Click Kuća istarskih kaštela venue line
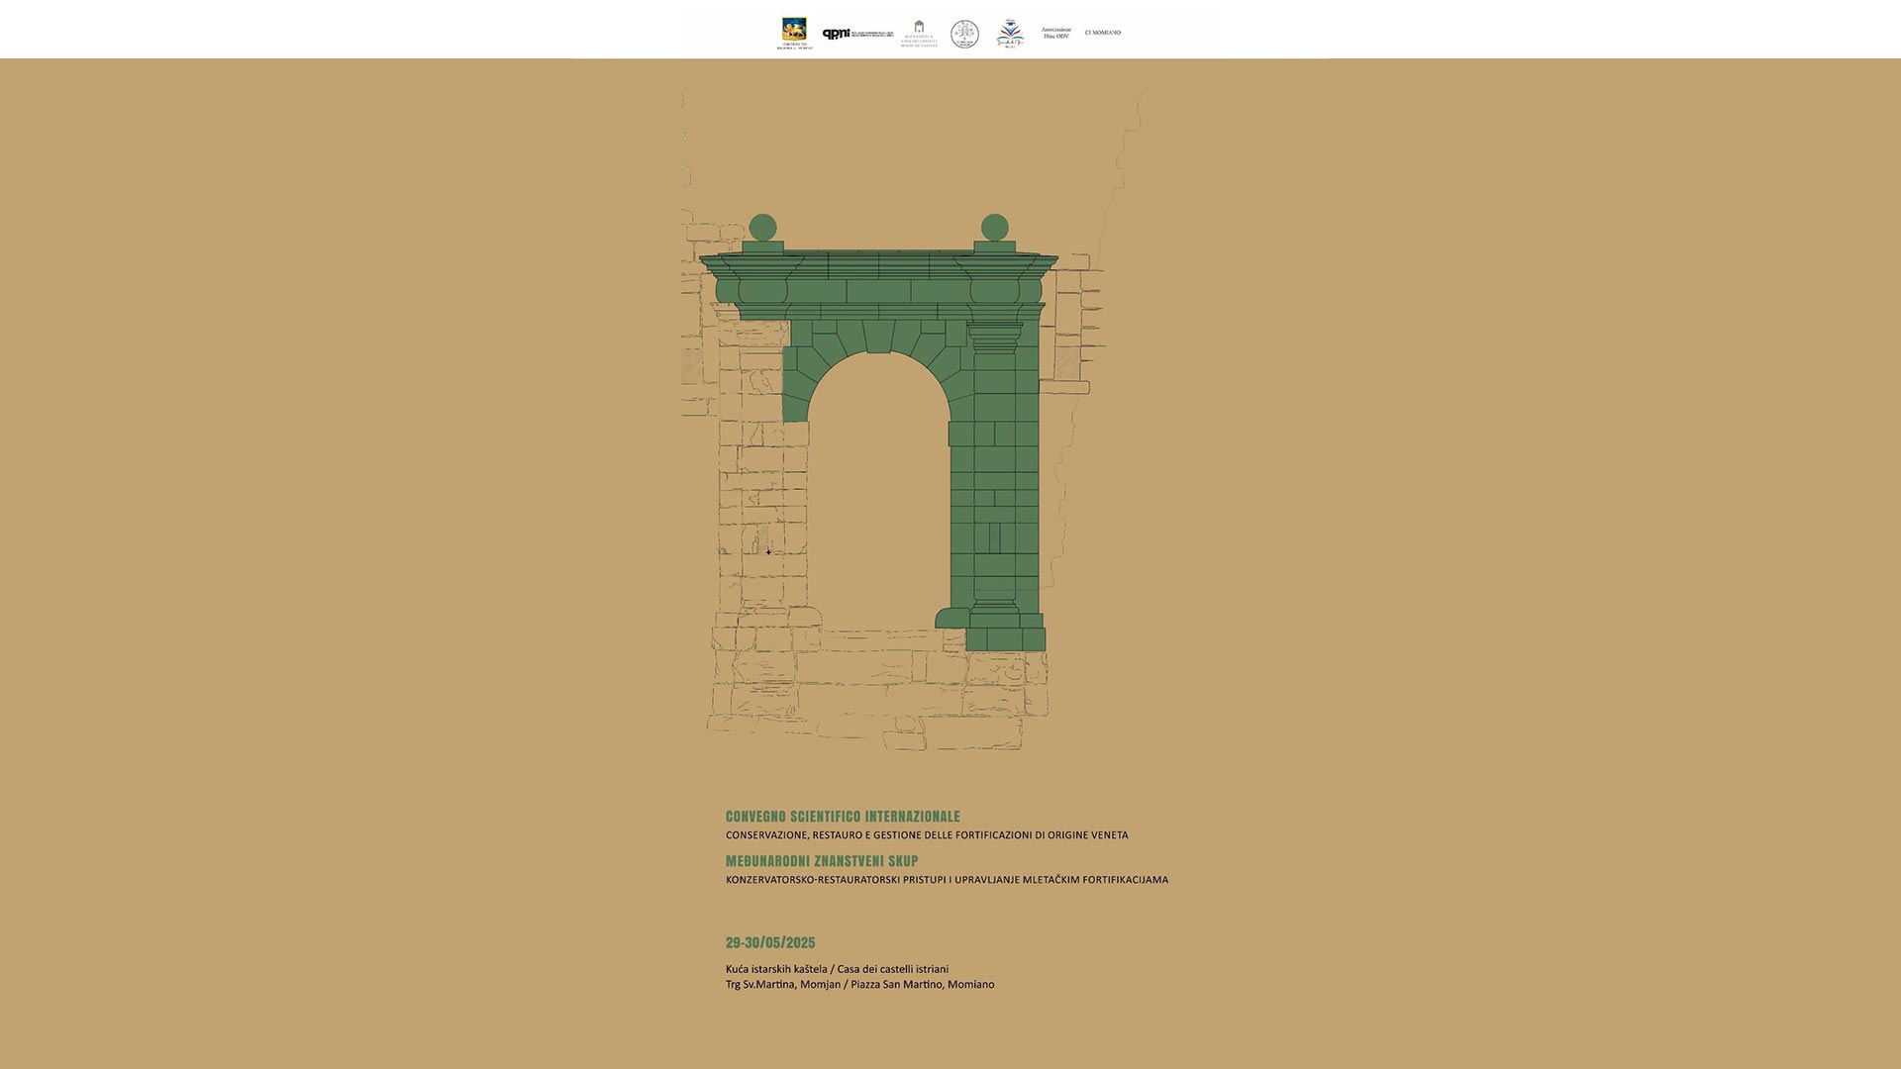This screenshot has height=1069, width=1901. pos(837,969)
